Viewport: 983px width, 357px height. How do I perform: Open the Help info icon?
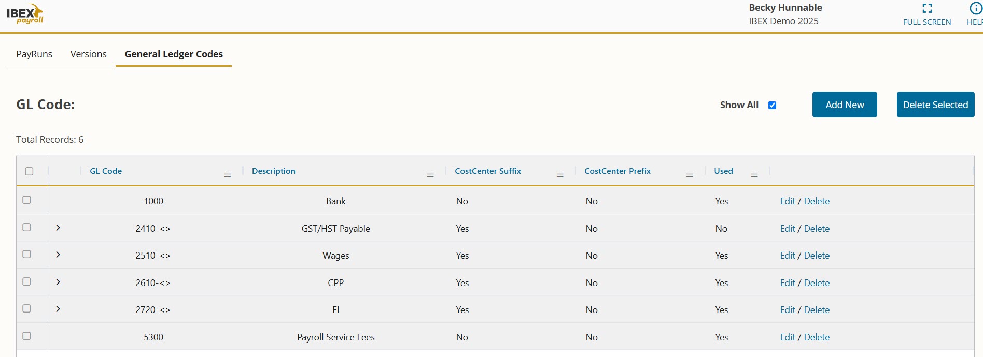pos(975,8)
